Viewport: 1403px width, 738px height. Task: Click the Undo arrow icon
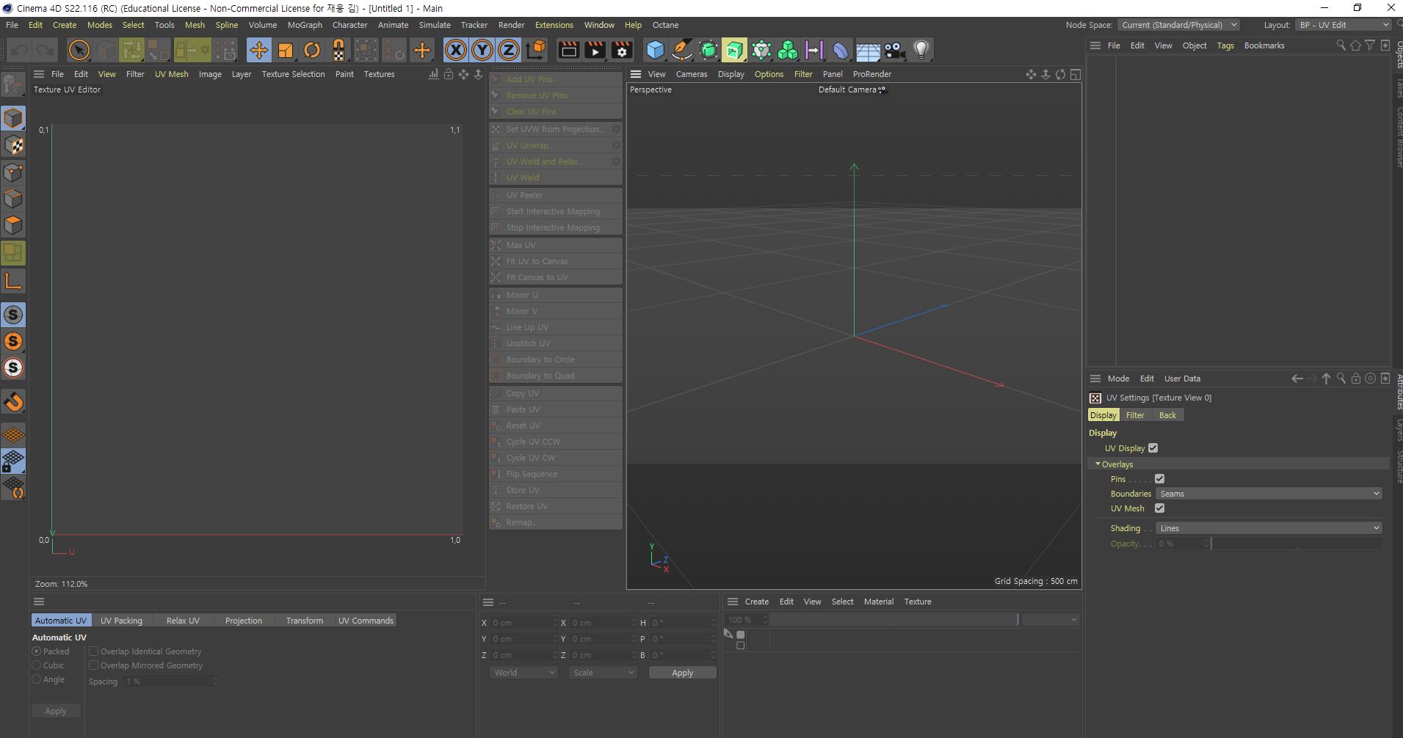point(19,50)
